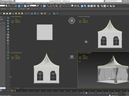Activate the Select and Manipulate tool

(x=41, y=6)
